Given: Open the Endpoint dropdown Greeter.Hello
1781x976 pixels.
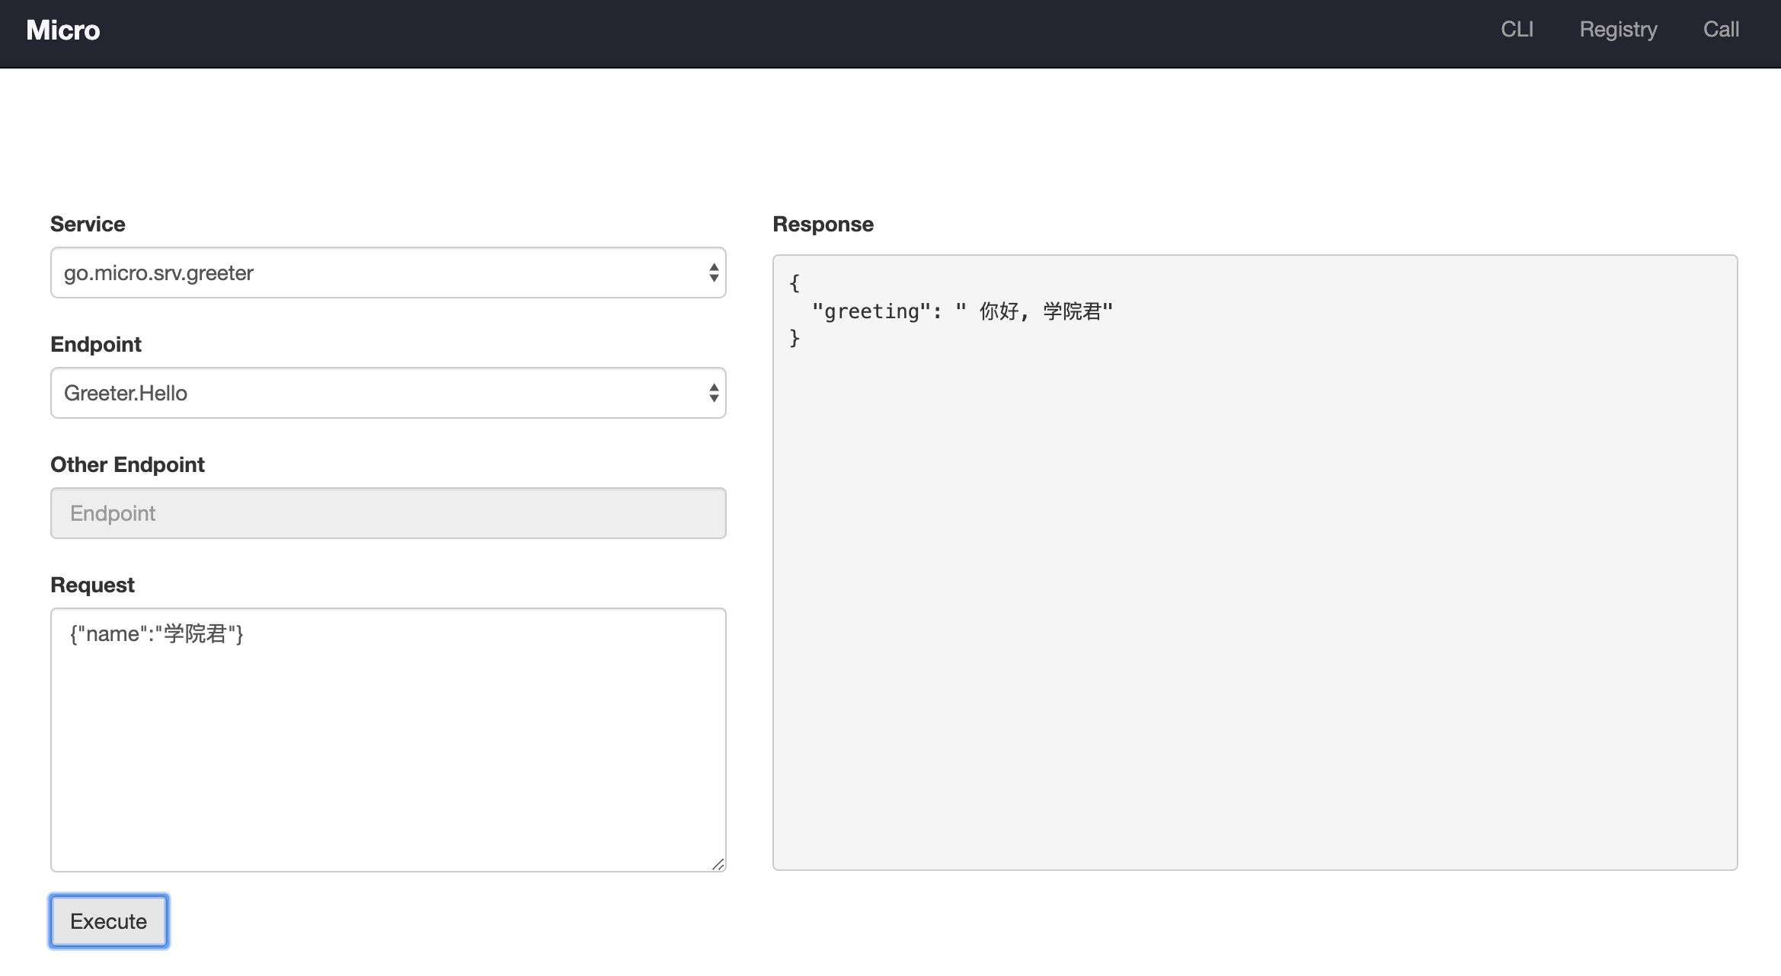Looking at the screenshot, I should pos(388,393).
